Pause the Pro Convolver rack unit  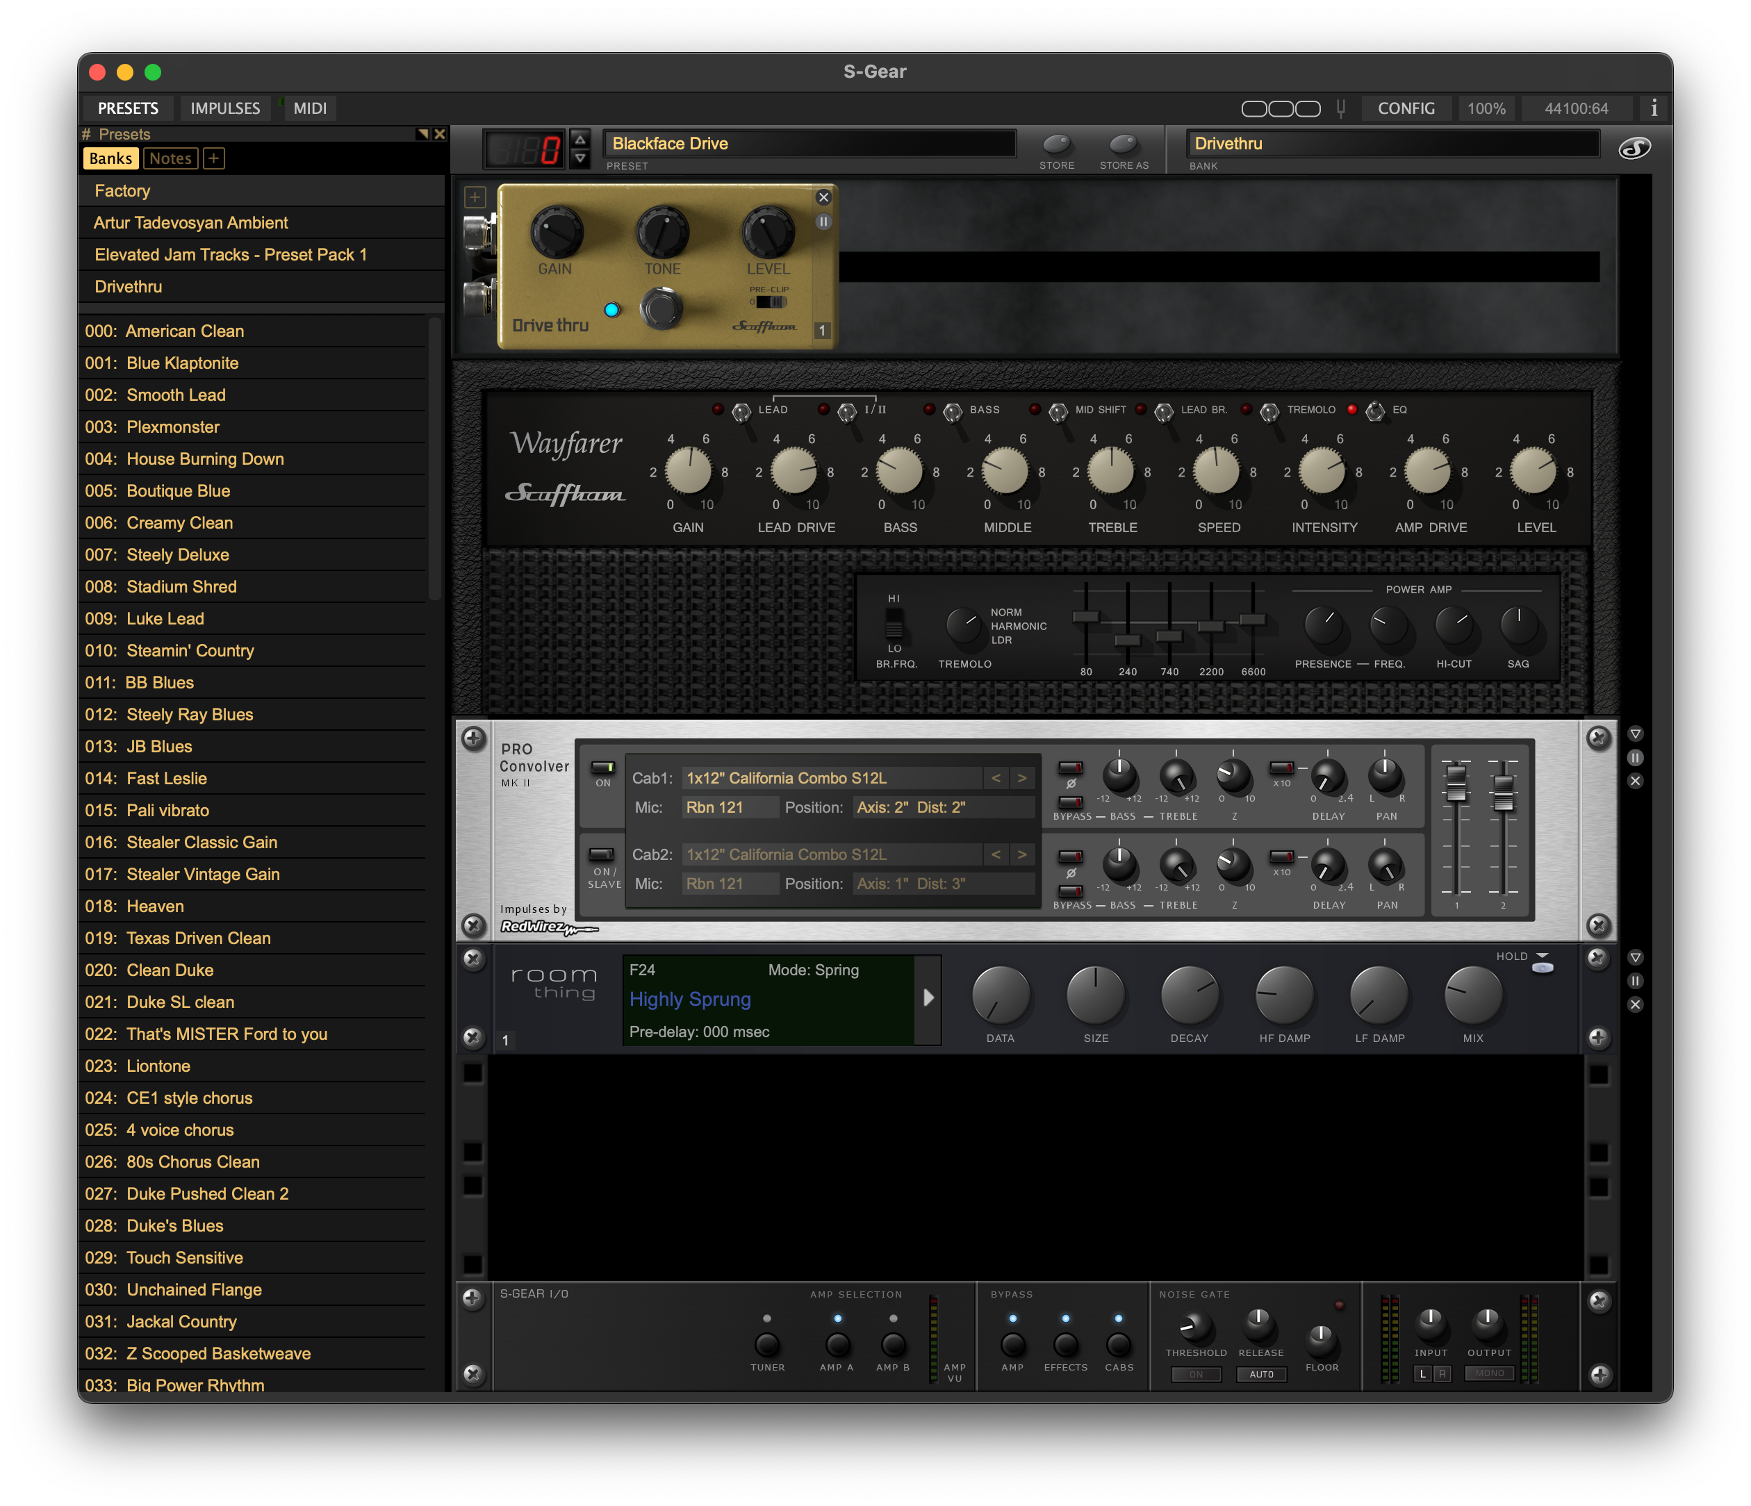pyautogui.click(x=1636, y=758)
